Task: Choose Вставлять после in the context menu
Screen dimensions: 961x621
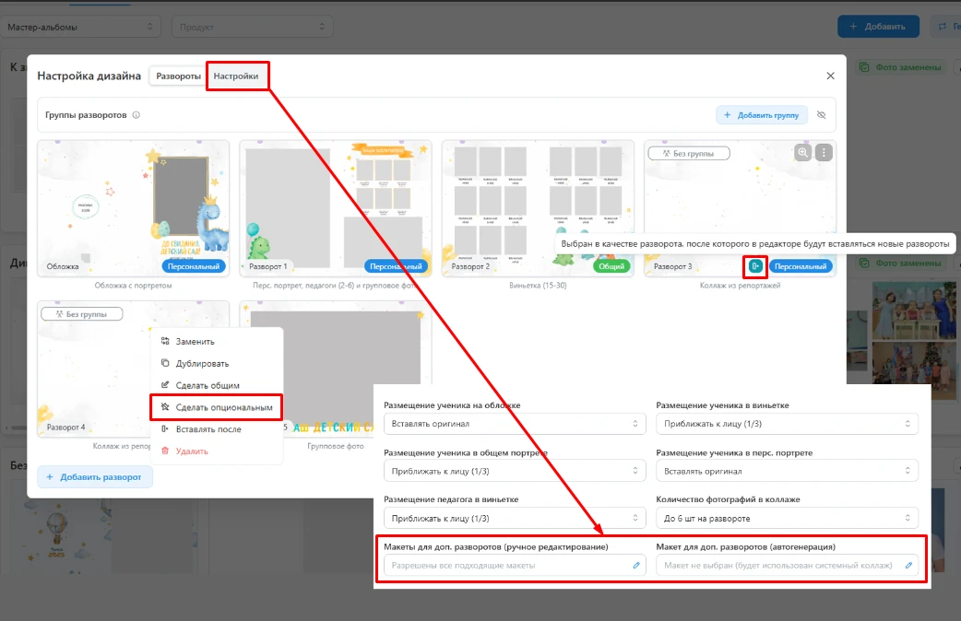Action: (217, 429)
